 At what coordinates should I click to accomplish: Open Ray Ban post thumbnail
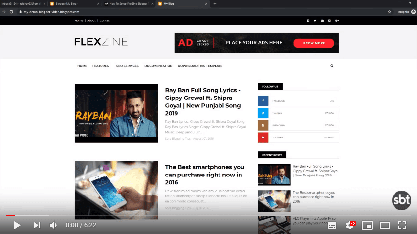116,113
